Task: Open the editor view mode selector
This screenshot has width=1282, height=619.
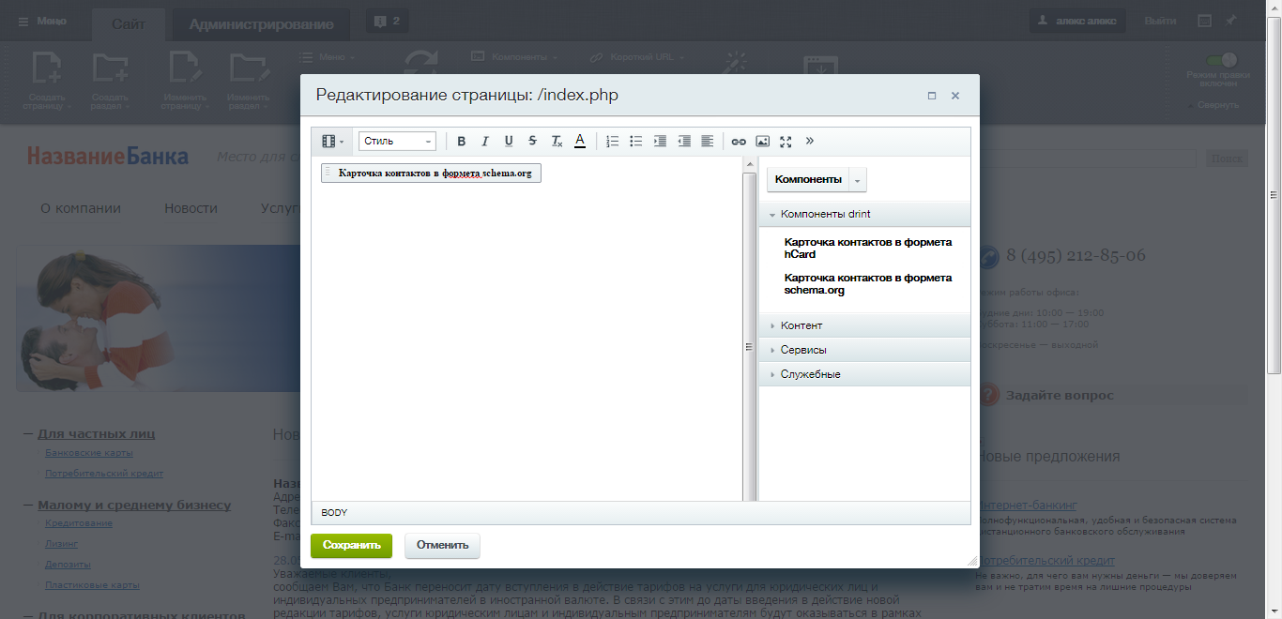Action: click(x=332, y=142)
